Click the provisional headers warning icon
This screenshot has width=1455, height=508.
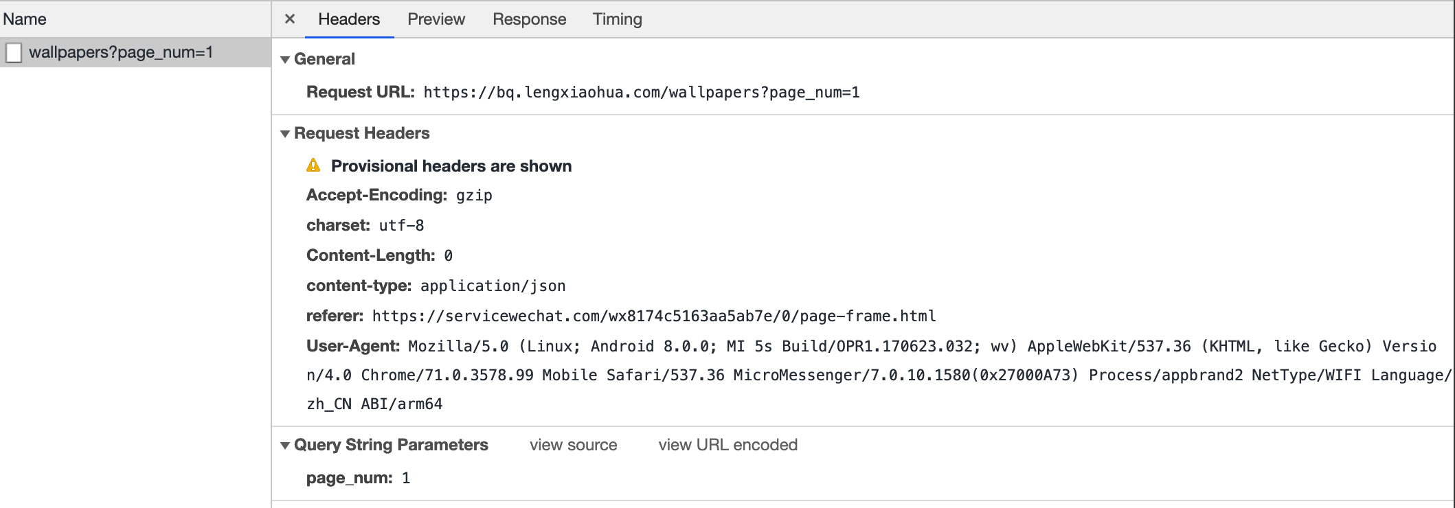(313, 165)
